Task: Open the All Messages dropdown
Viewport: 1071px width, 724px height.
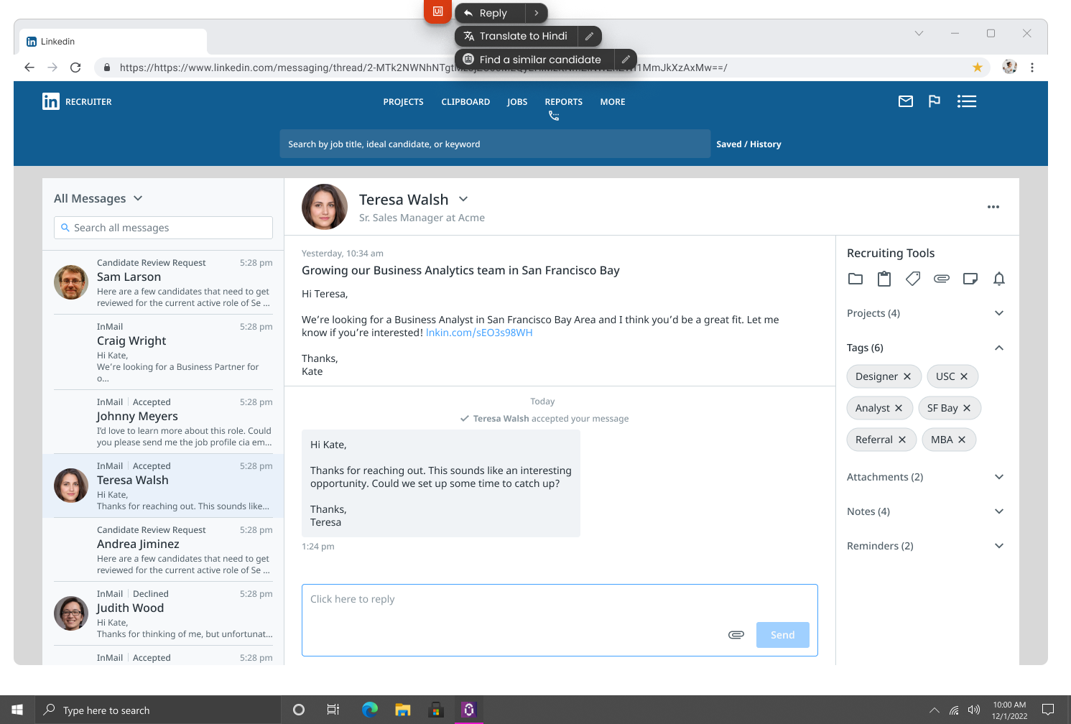Action: (x=98, y=198)
